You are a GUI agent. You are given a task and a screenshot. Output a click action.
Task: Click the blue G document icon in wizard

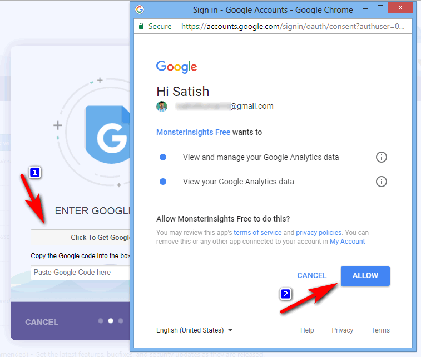(x=108, y=134)
